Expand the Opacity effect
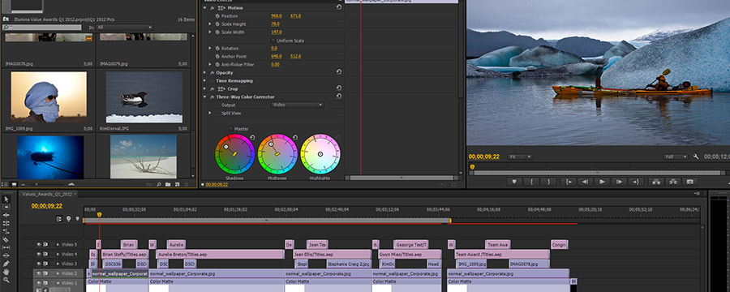The image size is (730, 292). point(204,72)
